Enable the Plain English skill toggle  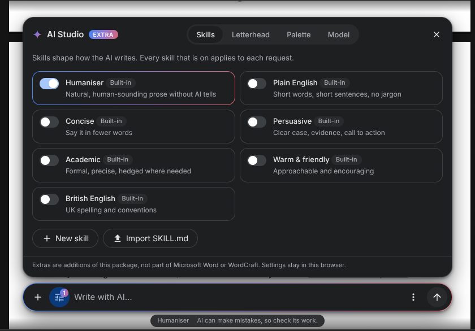[257, 84]
